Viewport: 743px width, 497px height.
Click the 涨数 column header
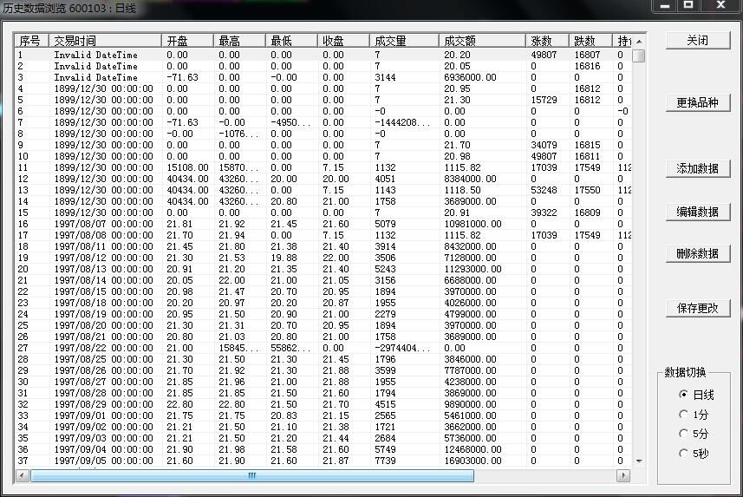point(547,41)
